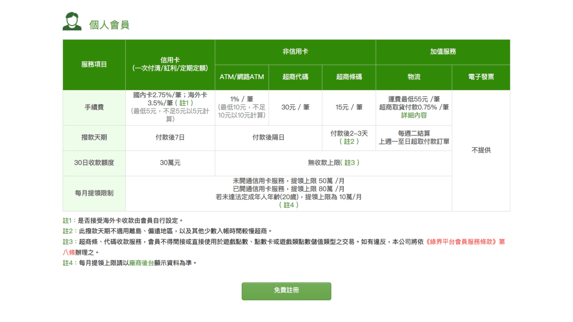
Task: Click the 手續費 row label
Action: tap(94, 107)
